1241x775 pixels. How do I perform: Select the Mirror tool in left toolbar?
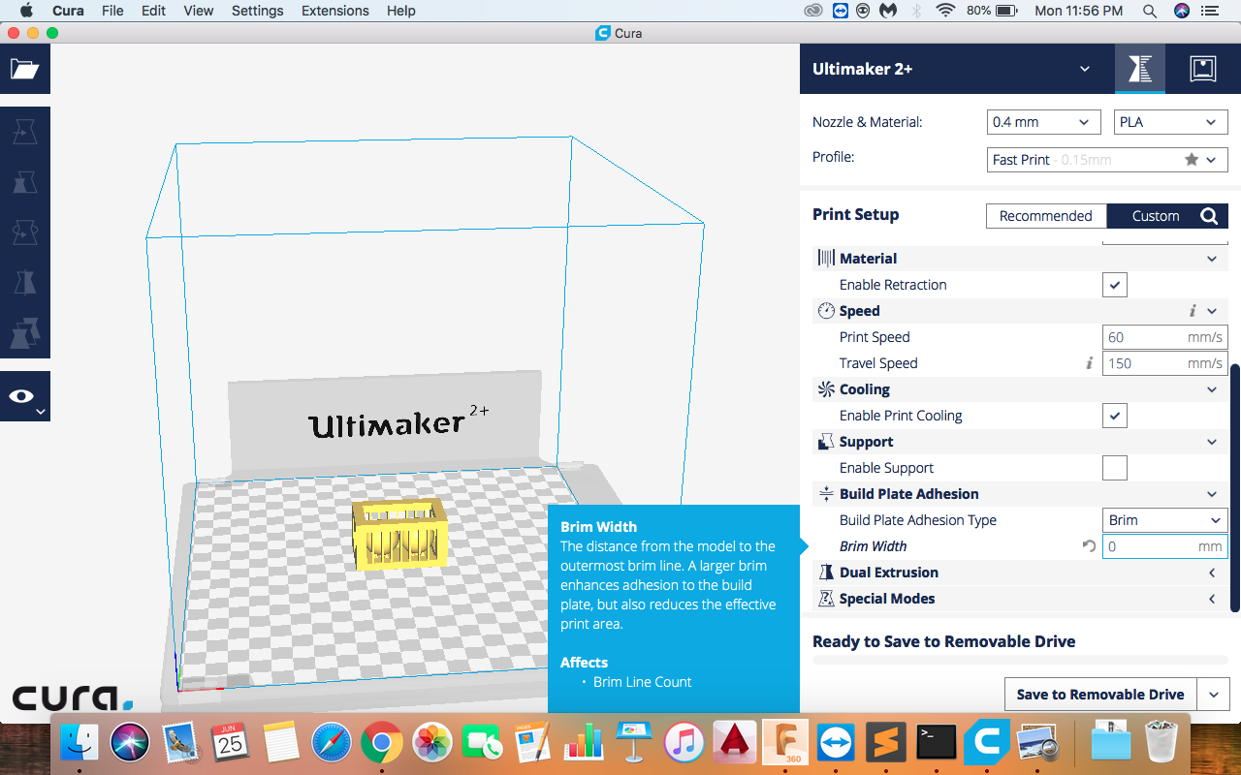coord(24,283)
